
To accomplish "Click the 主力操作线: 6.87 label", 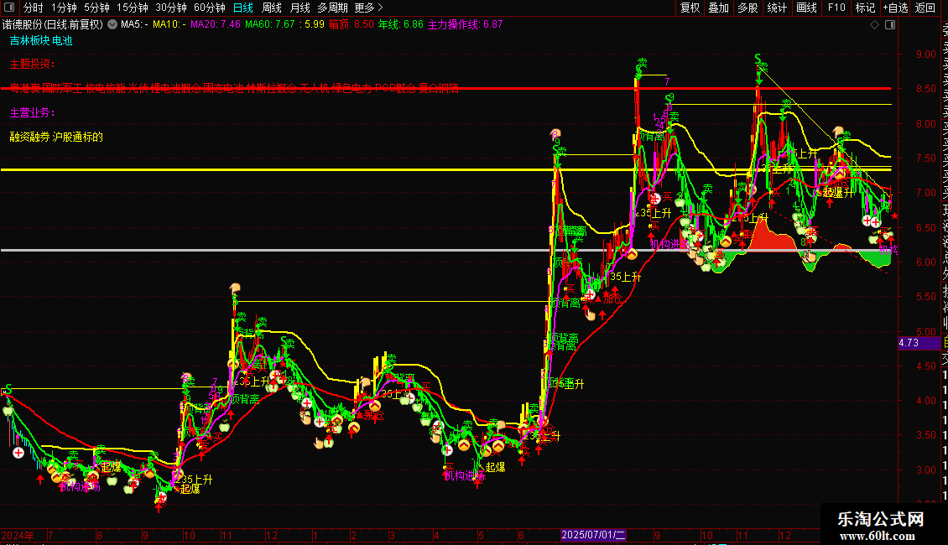I will point(466,25).
